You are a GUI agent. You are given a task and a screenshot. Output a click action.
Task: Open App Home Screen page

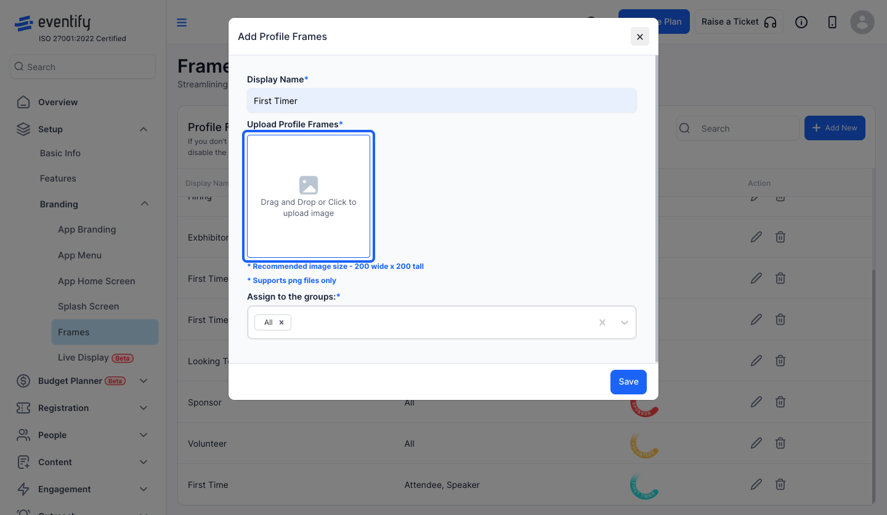click(96, 281)
